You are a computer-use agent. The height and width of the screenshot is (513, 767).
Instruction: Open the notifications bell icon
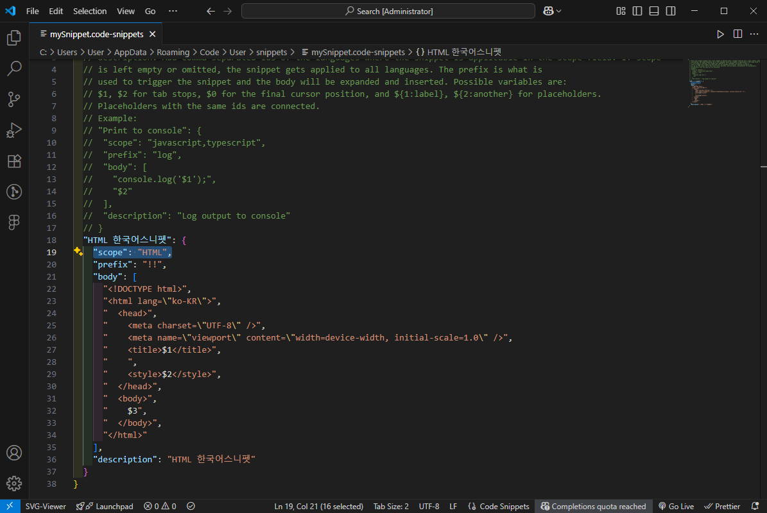[x=755, y=506]
